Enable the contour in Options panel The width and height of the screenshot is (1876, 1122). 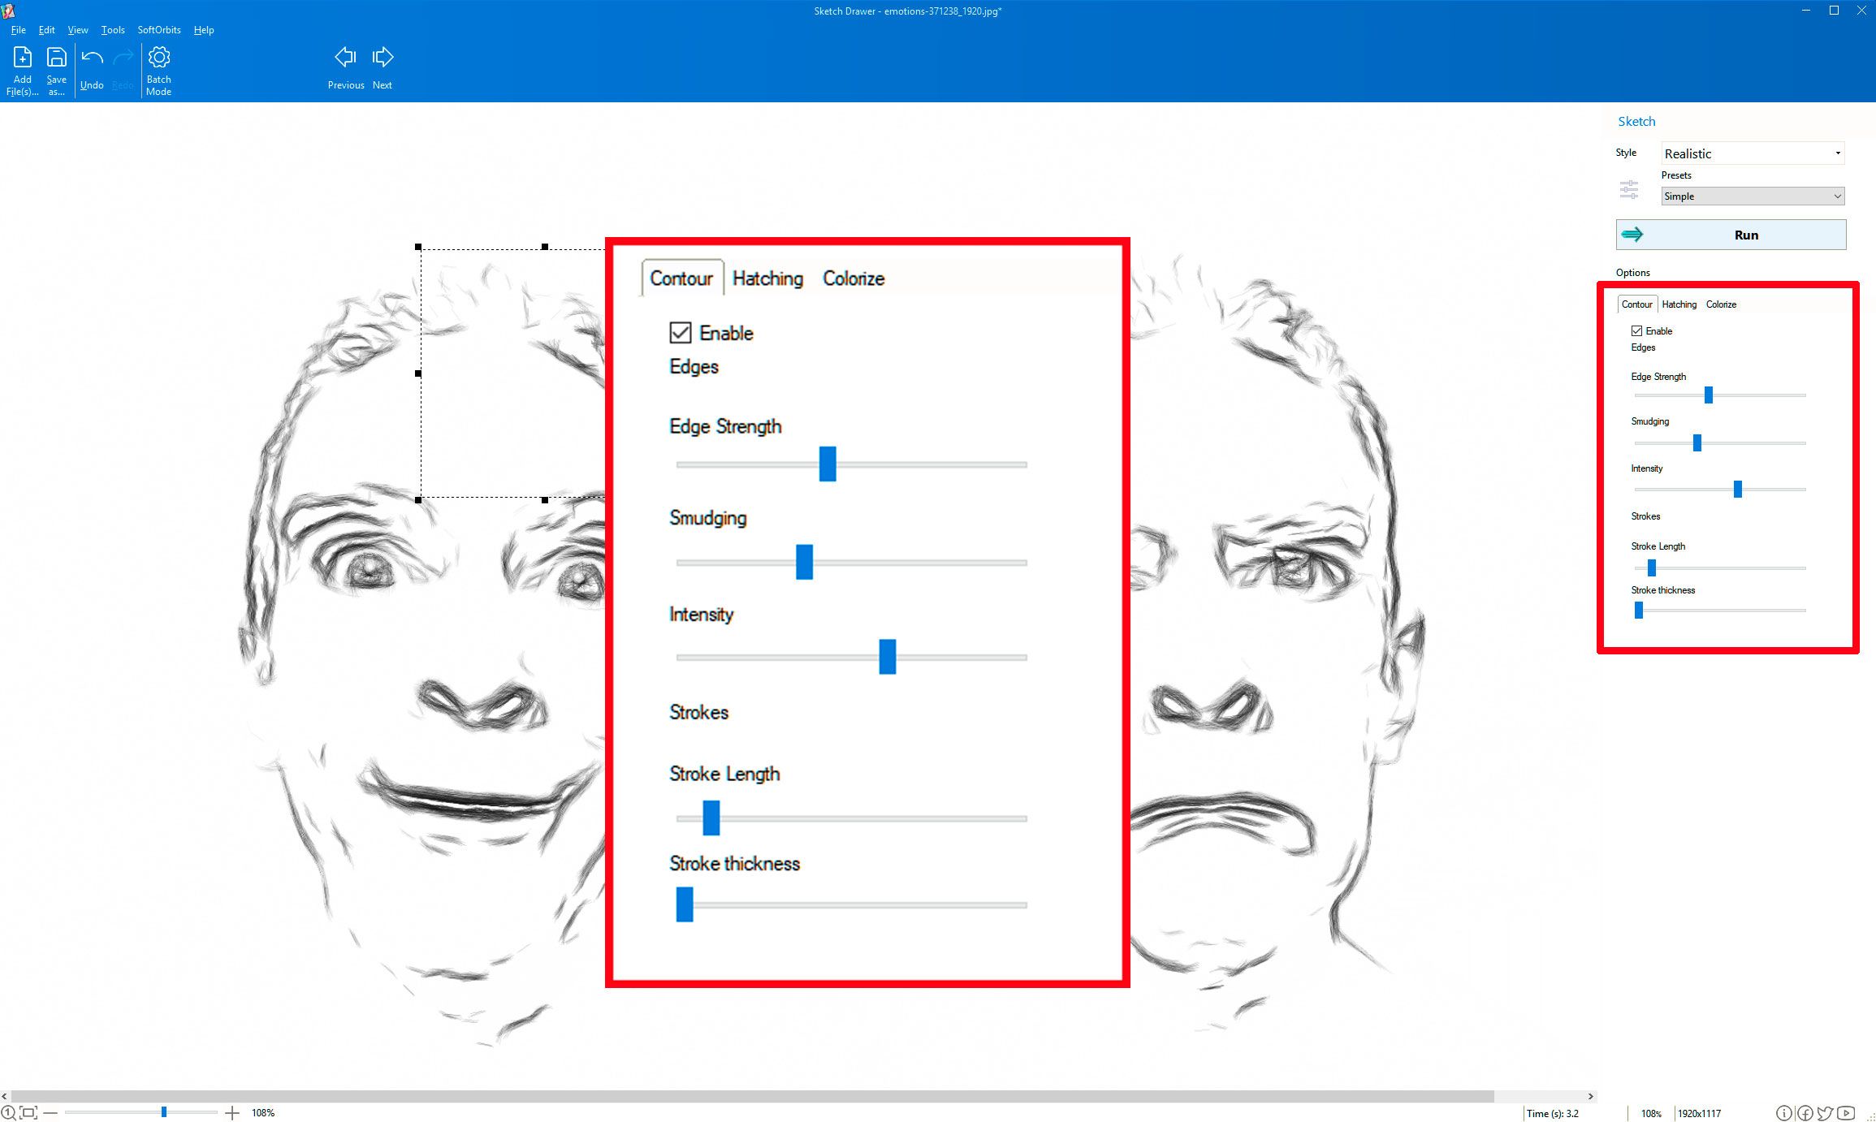[x=1634, y=330]
